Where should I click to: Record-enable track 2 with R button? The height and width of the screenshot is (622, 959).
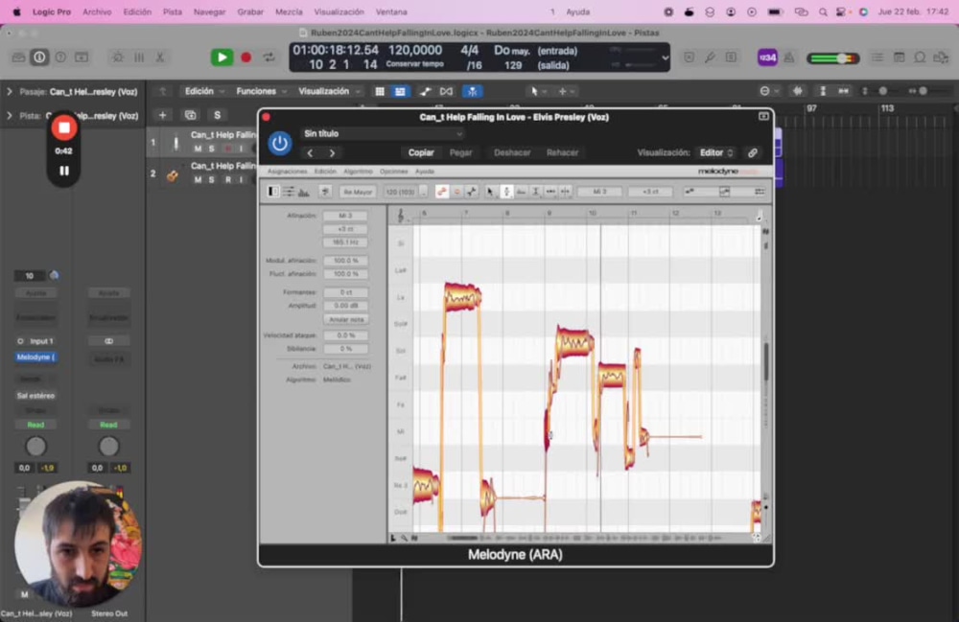(x=228, y=179)
